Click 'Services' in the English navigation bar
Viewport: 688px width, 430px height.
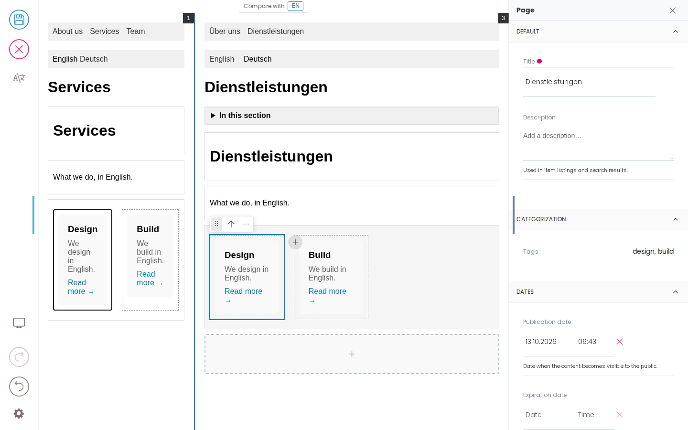click(104, 32)
